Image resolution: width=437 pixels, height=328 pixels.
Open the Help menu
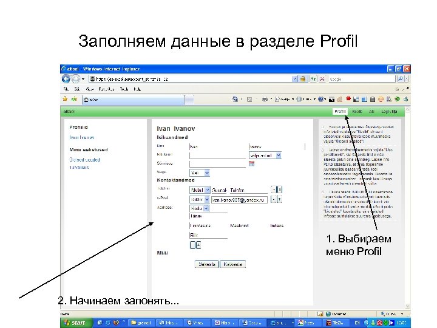(x=137, y=89)
